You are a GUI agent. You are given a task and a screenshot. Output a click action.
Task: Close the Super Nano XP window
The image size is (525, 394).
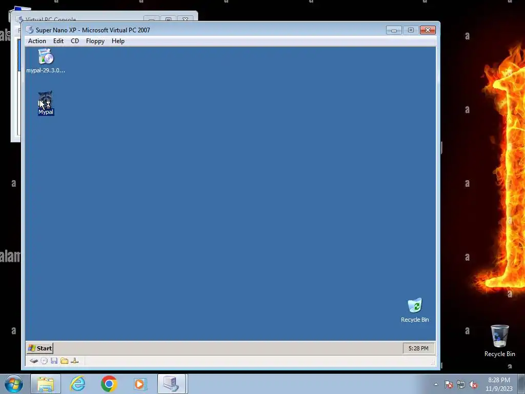[428, 30]
